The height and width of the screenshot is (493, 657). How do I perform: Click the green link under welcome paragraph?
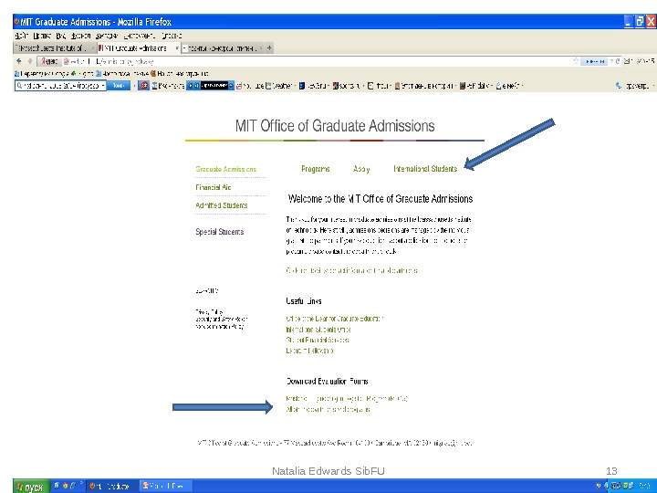pyautogui.click(x=351, y=270)
